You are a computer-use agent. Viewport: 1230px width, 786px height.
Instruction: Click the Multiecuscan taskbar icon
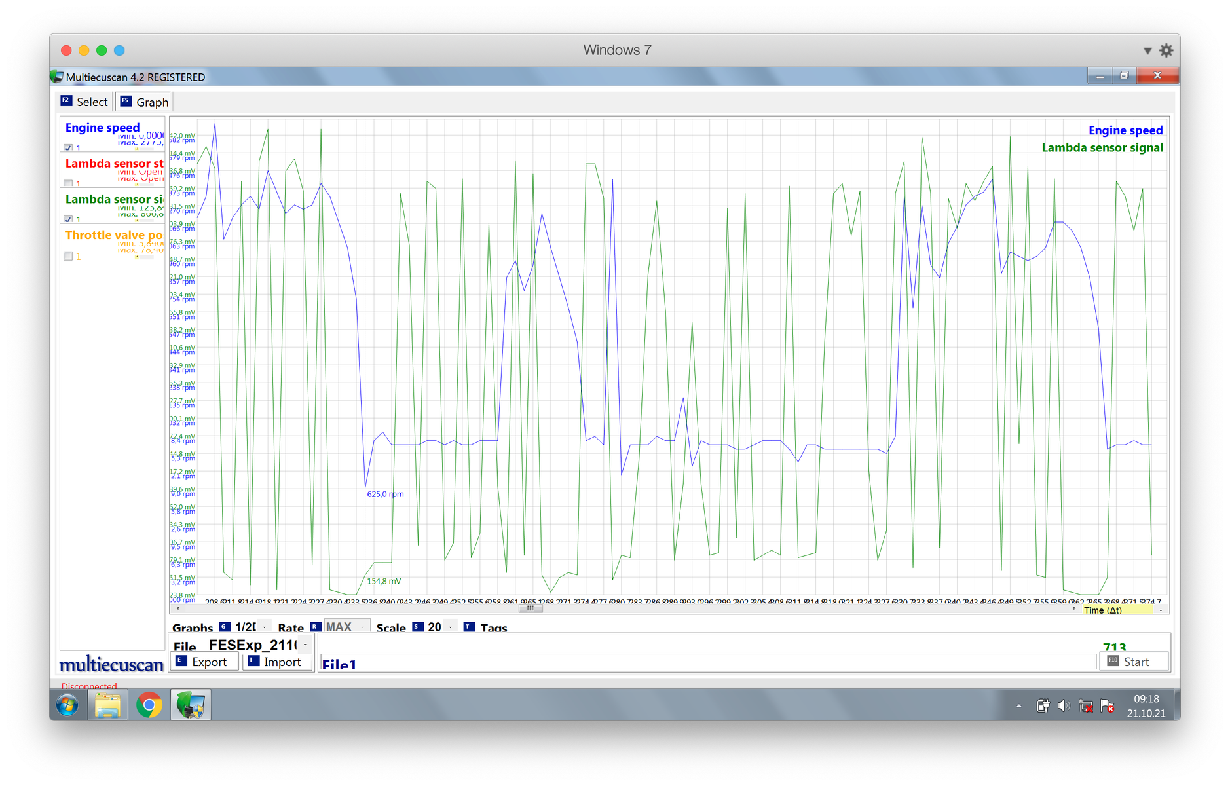point(191,705)
